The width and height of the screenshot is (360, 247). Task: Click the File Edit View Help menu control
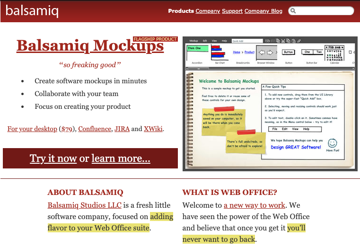(295, 129)
